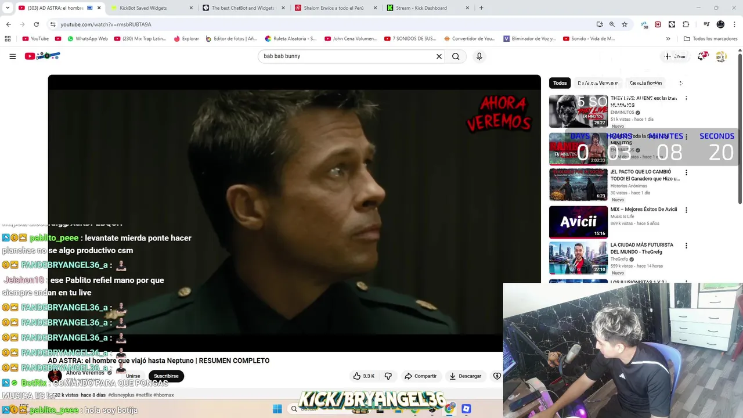Subscribe with the Suscribirse button
The height and width of the screenshot is (418, 743).
click(166, 376)
